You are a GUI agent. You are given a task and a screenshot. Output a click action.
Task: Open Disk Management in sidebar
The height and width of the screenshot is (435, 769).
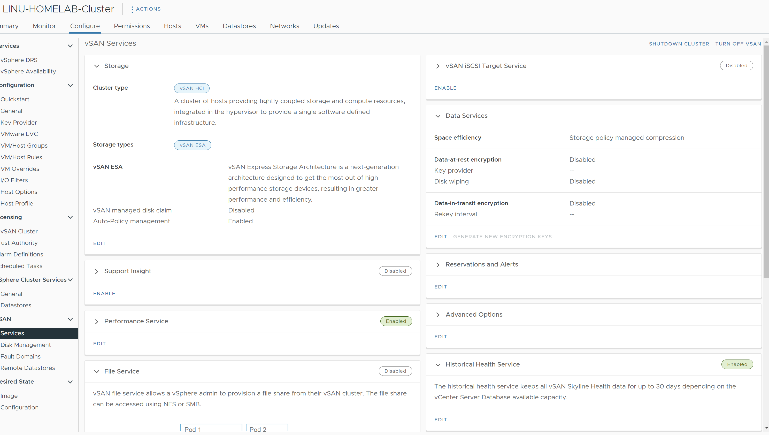26,345
